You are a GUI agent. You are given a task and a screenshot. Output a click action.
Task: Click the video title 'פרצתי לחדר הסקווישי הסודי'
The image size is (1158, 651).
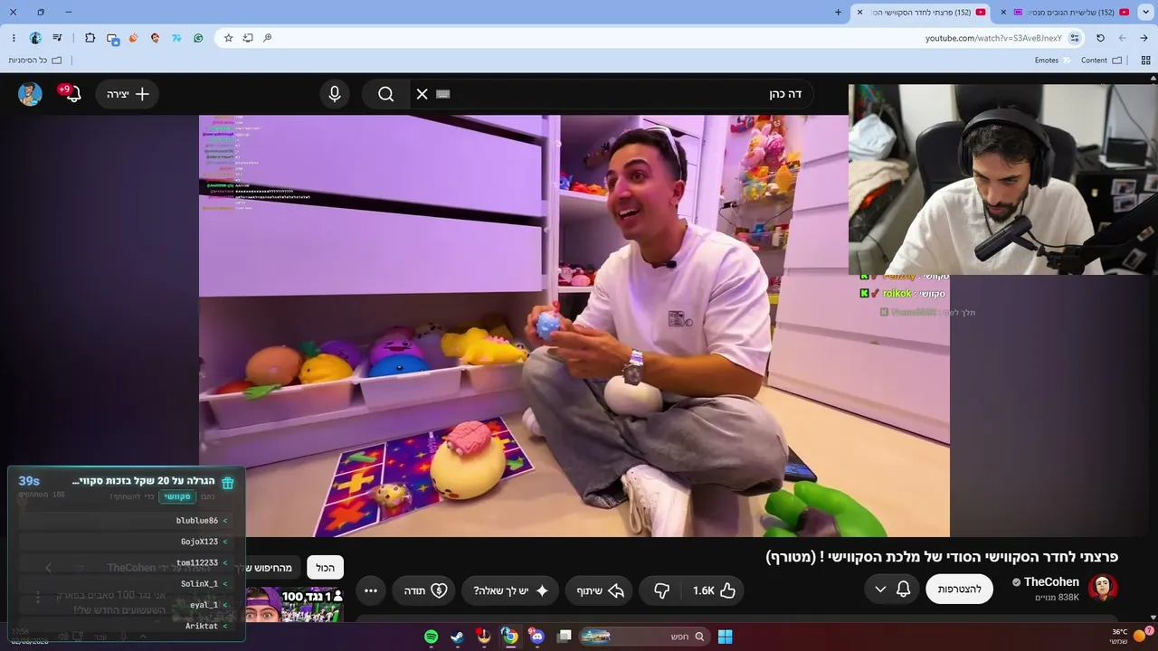[942, 557]
